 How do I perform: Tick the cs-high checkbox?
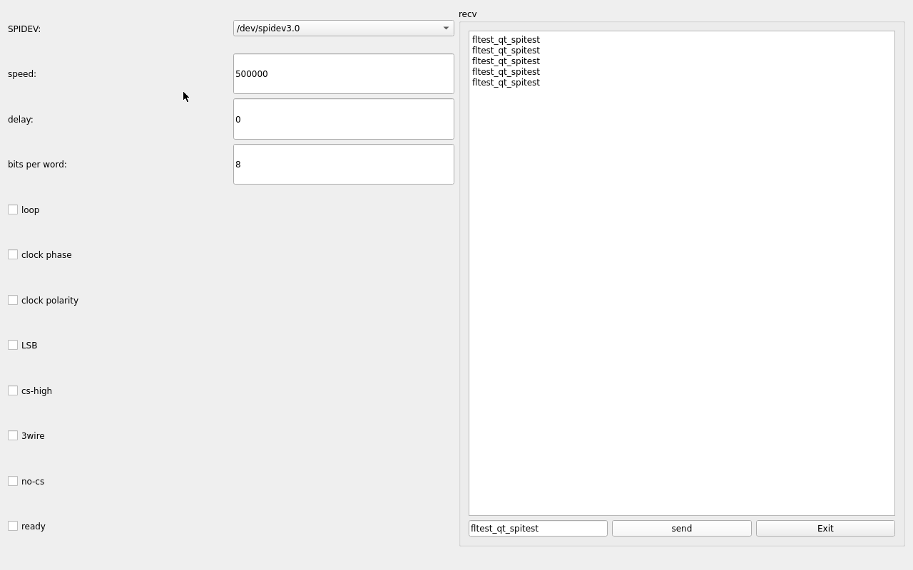tap(13, 390)
